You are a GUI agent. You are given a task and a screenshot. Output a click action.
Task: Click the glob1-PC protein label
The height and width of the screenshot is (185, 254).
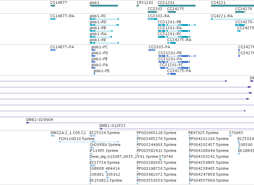coord(99,47)
